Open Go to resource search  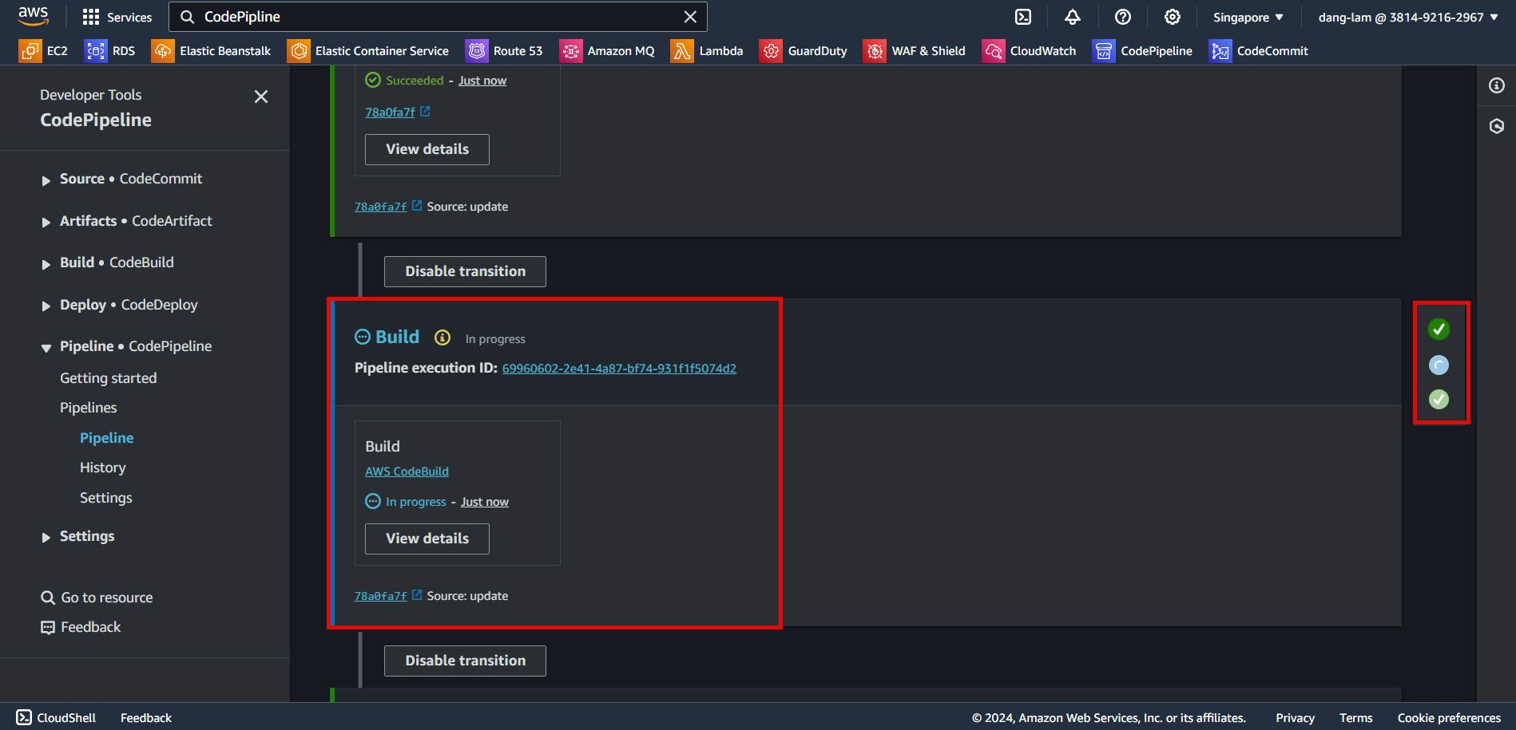(97, 598)
